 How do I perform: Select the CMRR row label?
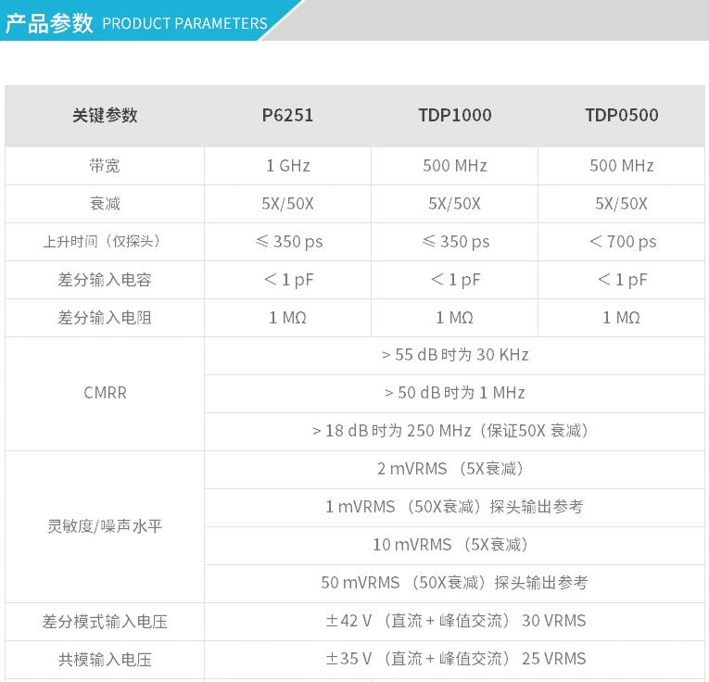click(x=105, y=393)
